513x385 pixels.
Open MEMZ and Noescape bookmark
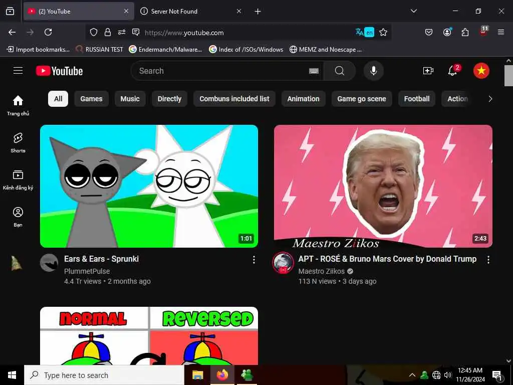coord(326,50)
